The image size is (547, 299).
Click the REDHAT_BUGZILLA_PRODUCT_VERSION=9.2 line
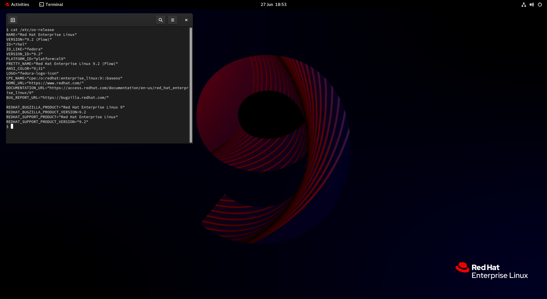tap(46, 112)
